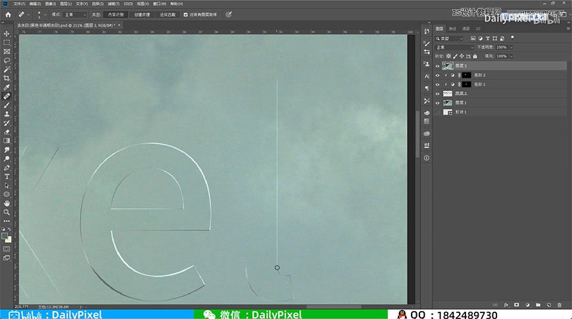Click the pressure-for-size icon in options bar
The width and height of the screenshot is (572, 319).
229,14
